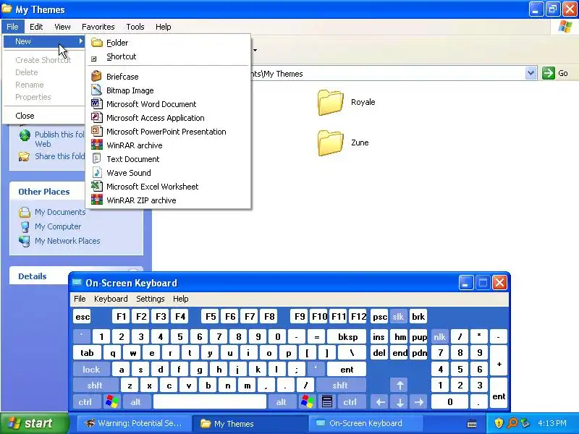Open the Start menu
The width and height of the screenshot is (579, 434).
34,423
